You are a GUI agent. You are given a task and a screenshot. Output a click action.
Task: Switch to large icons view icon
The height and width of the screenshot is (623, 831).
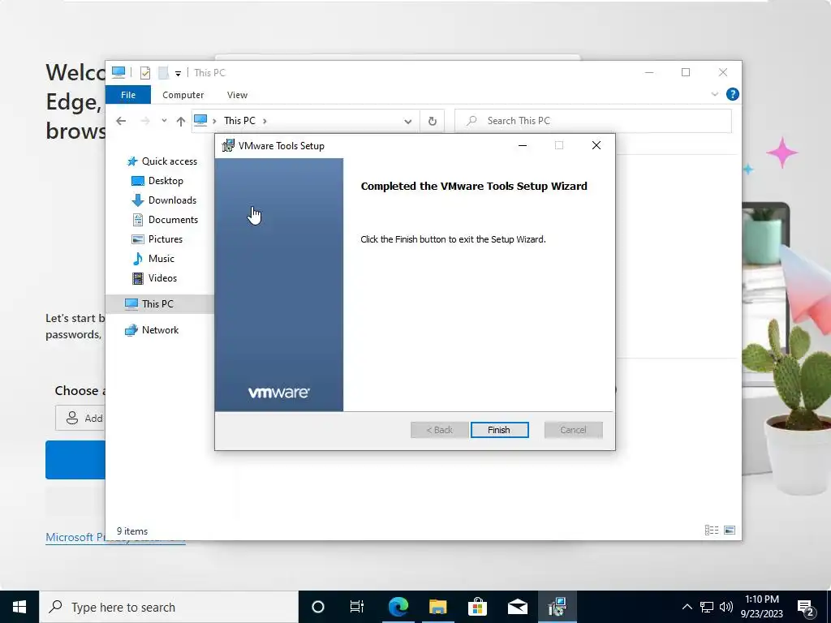pos(730,531)
